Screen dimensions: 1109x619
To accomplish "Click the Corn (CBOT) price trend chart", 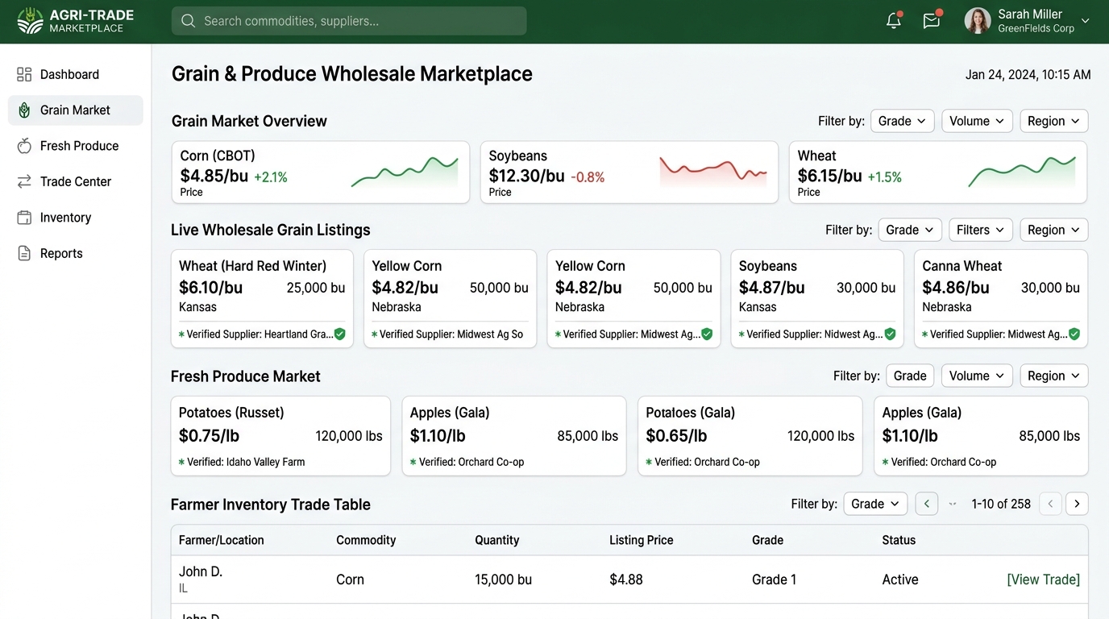I will pyautogui.click(x=405, y=172).
